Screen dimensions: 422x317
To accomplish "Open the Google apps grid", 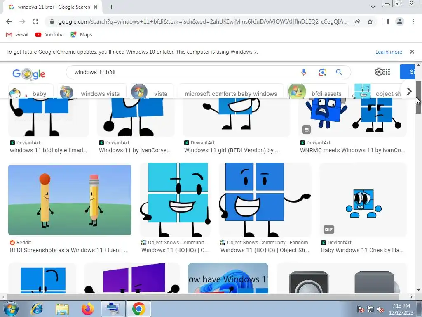I will point(387,72).
